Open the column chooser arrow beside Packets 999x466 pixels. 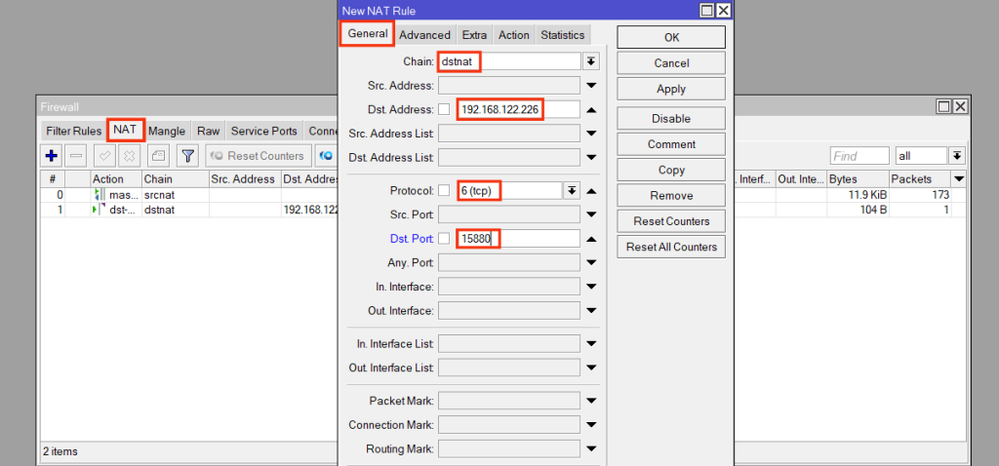coord(958,179)
